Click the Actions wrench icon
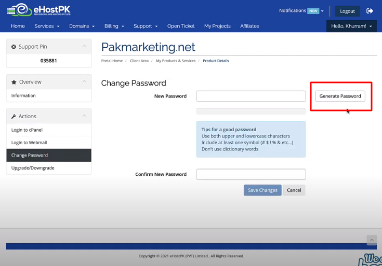Viewport: 382px width, 266px height. pyautogui.click(x=14, y=117)
